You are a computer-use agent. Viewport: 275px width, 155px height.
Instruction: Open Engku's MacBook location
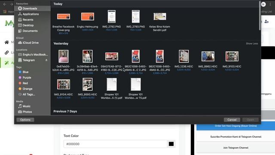click(32, 55)
